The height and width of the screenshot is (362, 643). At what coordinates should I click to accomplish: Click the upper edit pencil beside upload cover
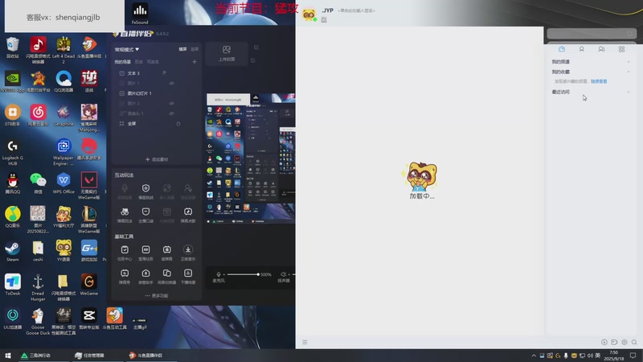click(x=256, y=47)
